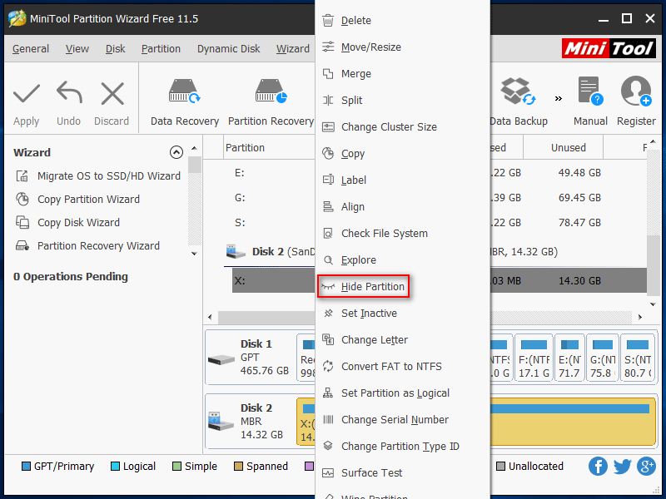Collapse the Wizard panel section

pyautogui.click(x=176, y=152)
